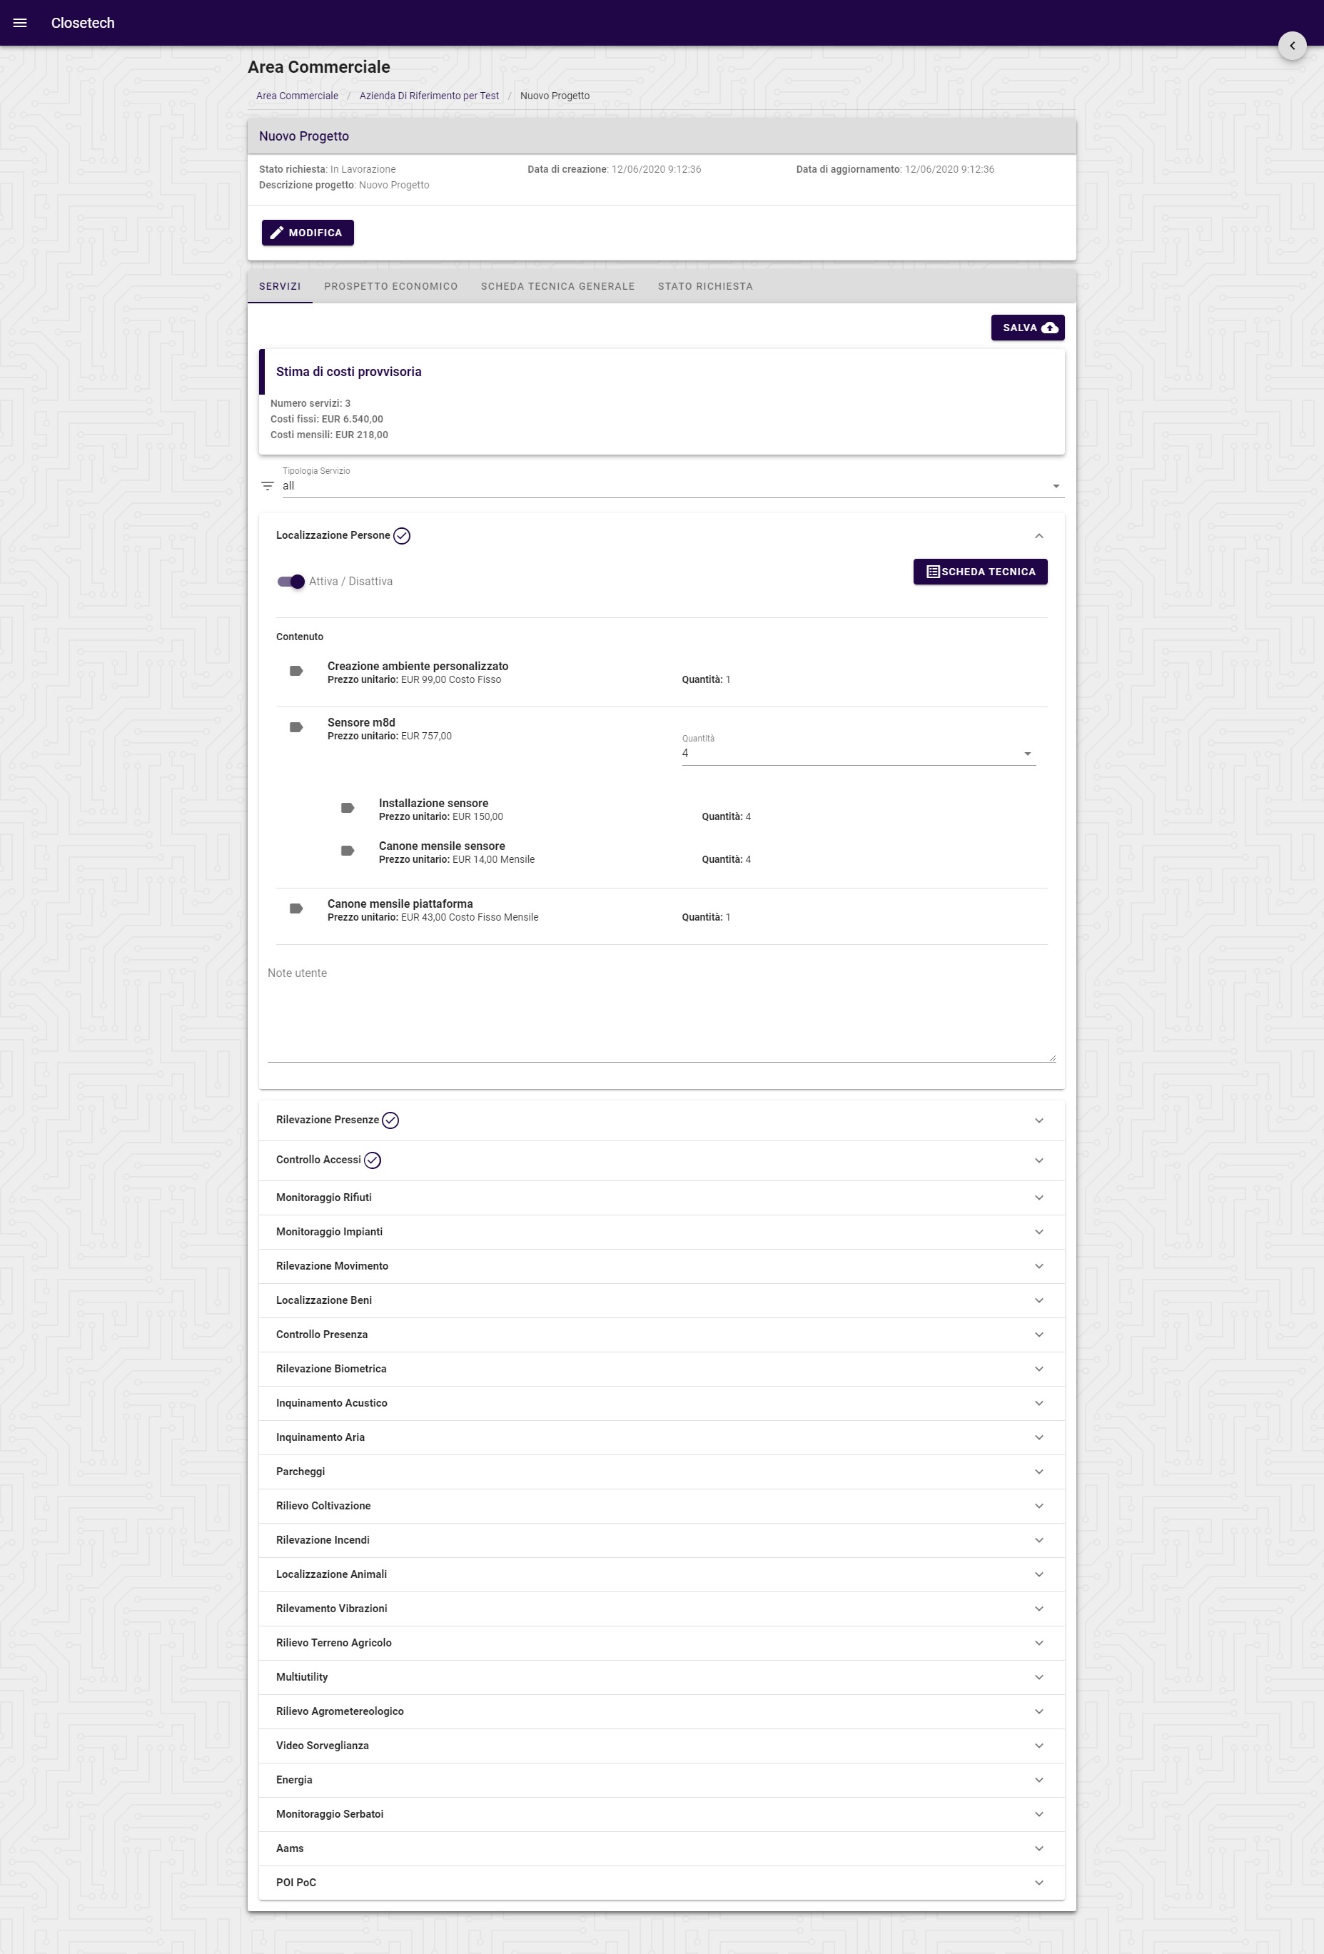This screenshot has width=1324, height=1954.
Task: Switch to the Servizi tab
Action: pos(280,287)
